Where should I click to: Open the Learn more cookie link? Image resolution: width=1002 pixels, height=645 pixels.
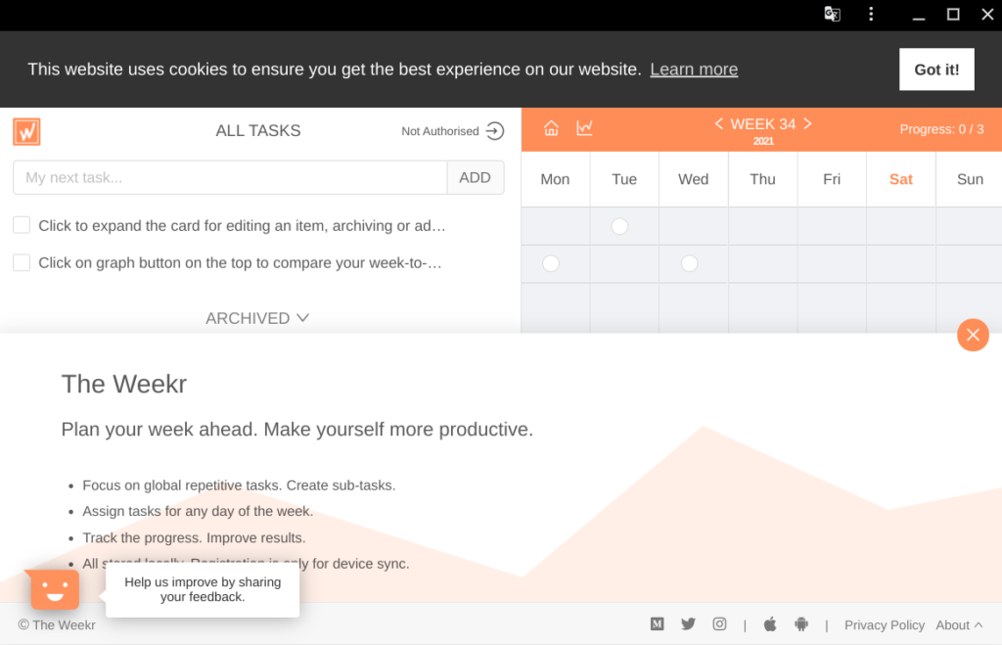694,69
